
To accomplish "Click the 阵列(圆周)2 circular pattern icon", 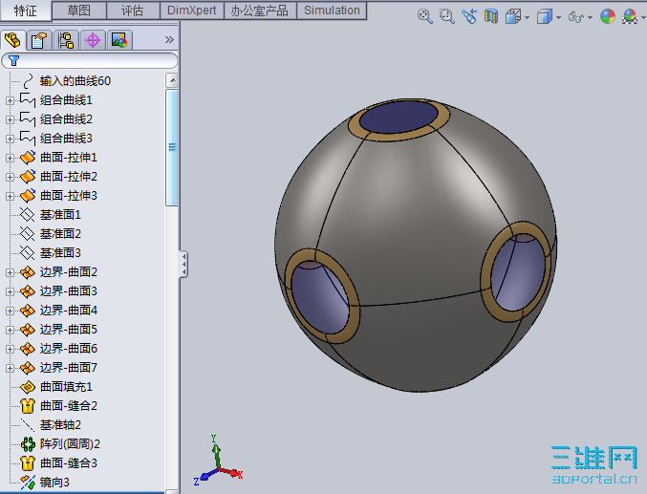I will pyautogui.click(x=28, y=444).
